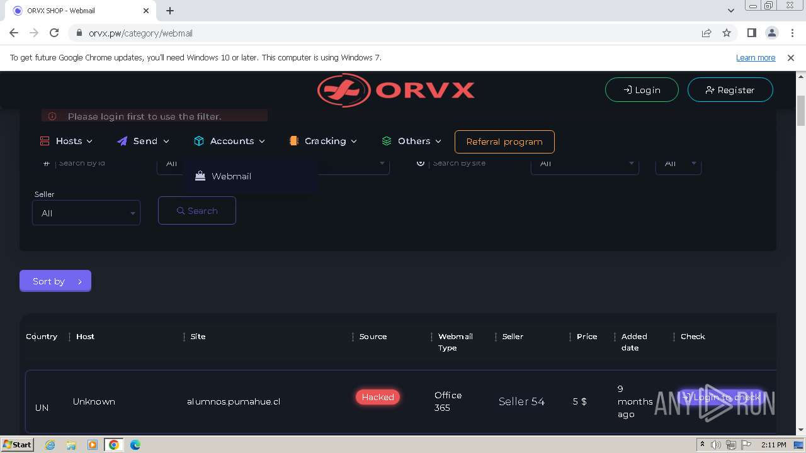Open the Hosts menu

[66, 141]
